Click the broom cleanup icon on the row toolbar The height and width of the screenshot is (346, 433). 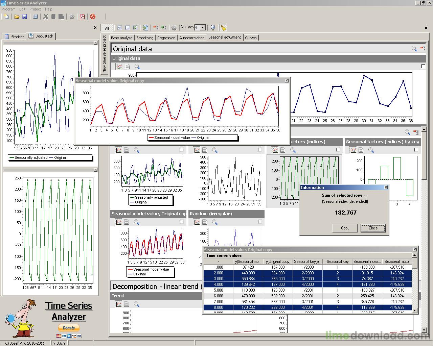pyautogui.click(x=223, y=28)
